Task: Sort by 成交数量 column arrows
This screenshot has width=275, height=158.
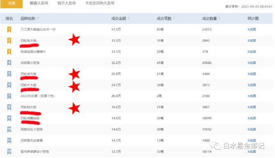Action: (219, 18)
